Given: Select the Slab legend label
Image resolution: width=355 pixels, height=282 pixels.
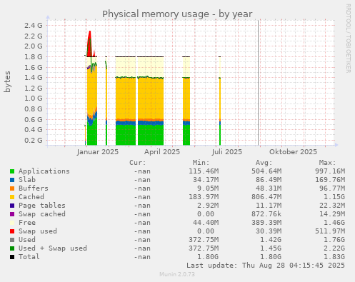Looking at the screenshot, I should (x=27, y=180).
